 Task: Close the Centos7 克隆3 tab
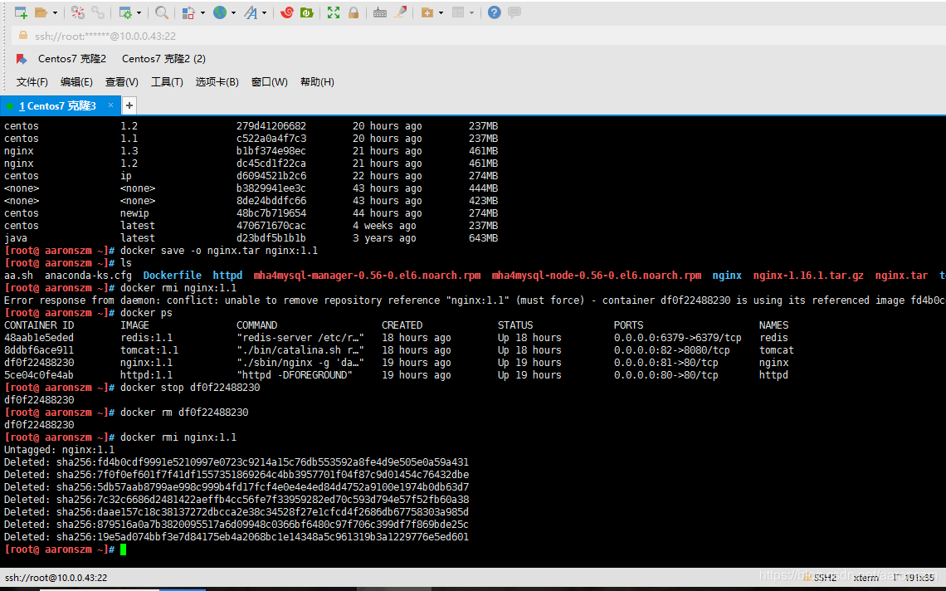pos(110,105)
